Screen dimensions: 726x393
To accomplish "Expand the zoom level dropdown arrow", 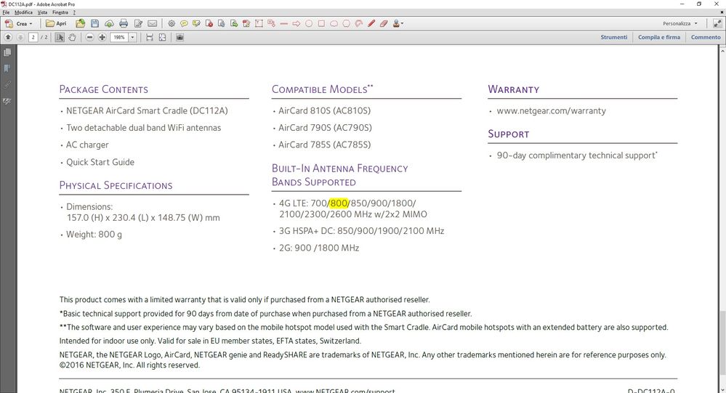I will point(132,37).
